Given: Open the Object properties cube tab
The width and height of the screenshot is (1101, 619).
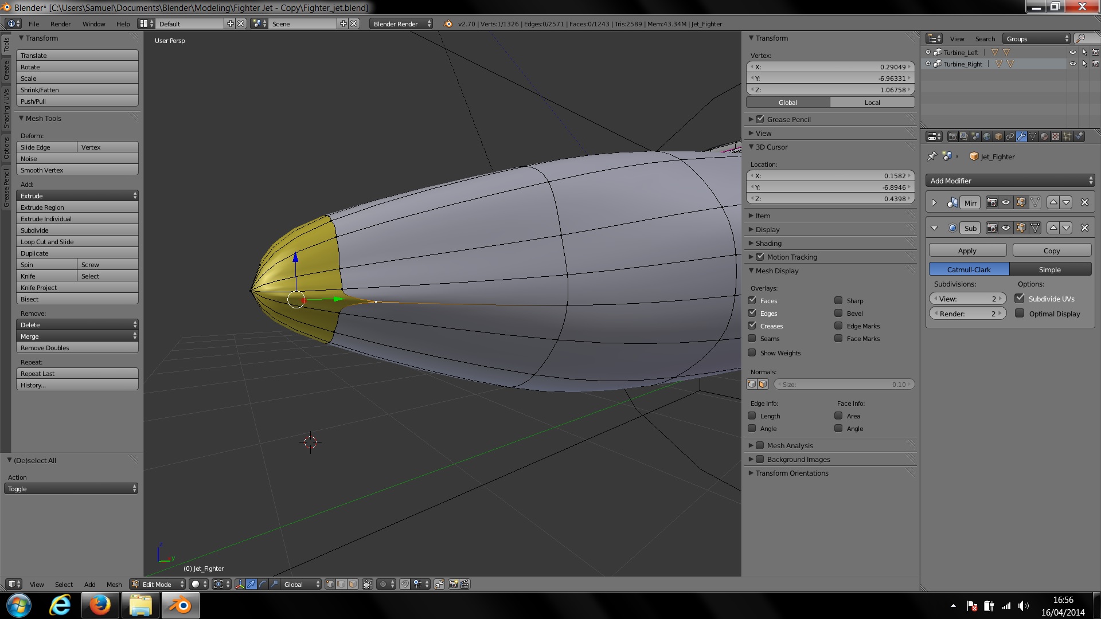Looking at the screenshot, I should 998,136.
